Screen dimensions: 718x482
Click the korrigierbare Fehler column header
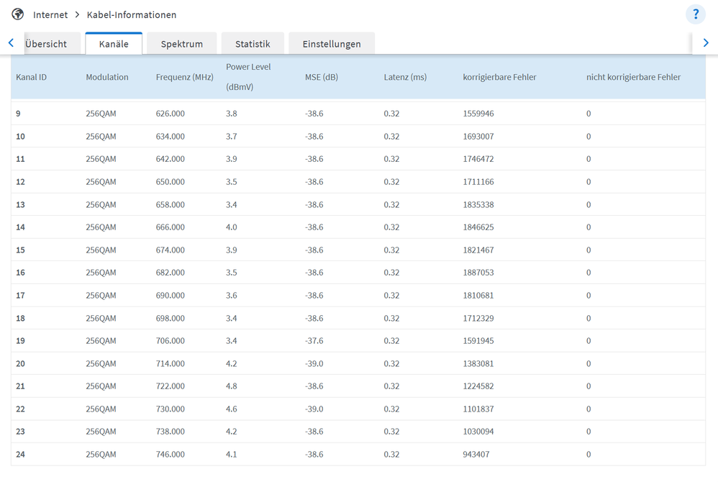(499, 77)
